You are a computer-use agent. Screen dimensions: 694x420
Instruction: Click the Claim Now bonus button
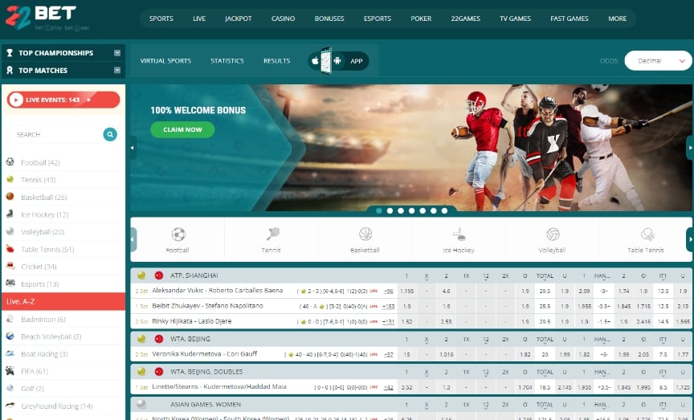click(x=182, y=129)
